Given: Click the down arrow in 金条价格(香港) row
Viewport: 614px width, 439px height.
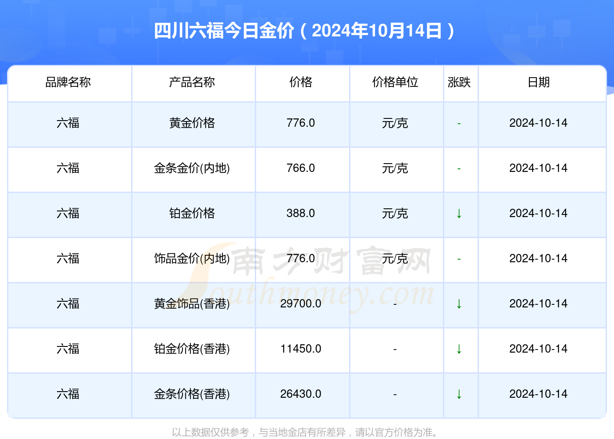Looking at the screenshot, I should tap(459, 394).
